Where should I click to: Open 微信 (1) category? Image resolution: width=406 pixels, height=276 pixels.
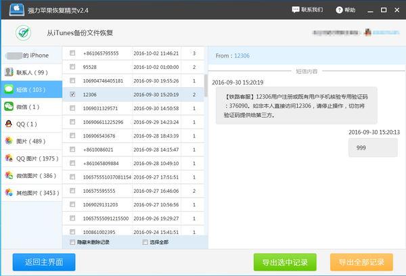pyautogui.click(x=32, y=107)
